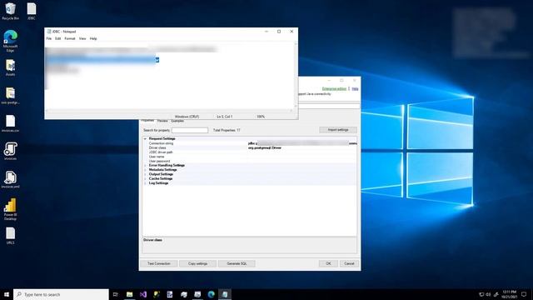Open Visual Studio from the taskbar
The width and height of the screenshot is (533, 300).
[143, 294]
